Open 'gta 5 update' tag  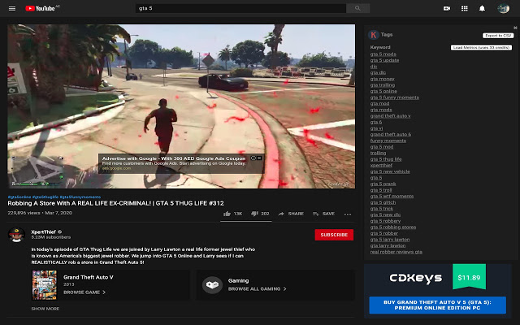point(384,60)
